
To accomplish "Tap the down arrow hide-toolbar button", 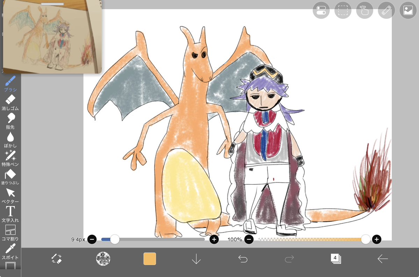I will [x=196, y=259].
